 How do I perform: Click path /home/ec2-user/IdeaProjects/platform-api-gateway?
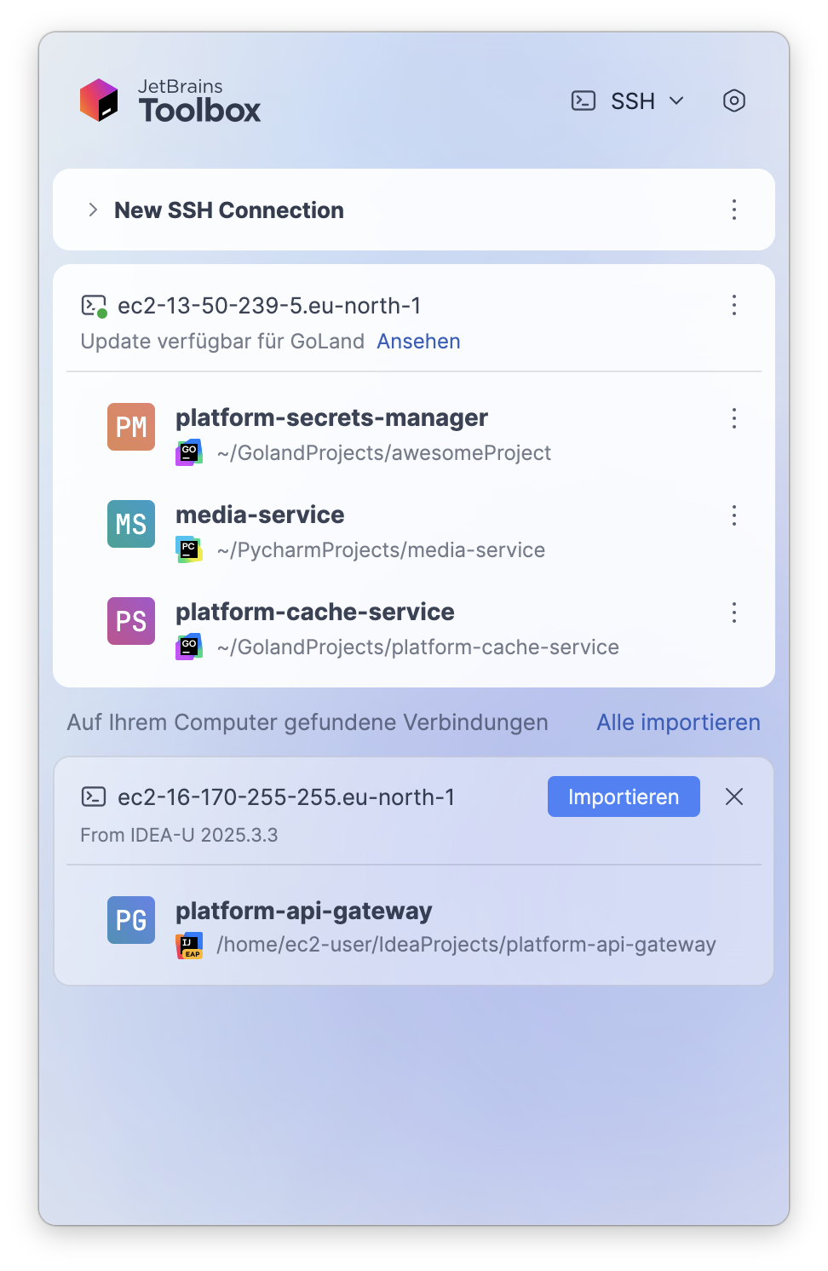coord(466,945)
